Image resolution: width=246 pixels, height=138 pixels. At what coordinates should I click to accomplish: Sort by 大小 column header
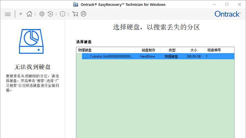(x=194, y=50)
